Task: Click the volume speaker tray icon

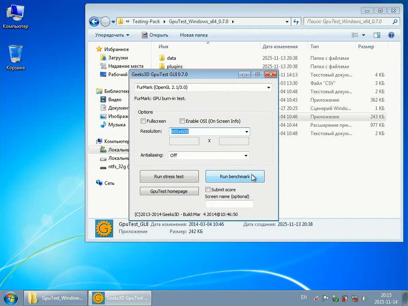Action: (x=364, y=298)
